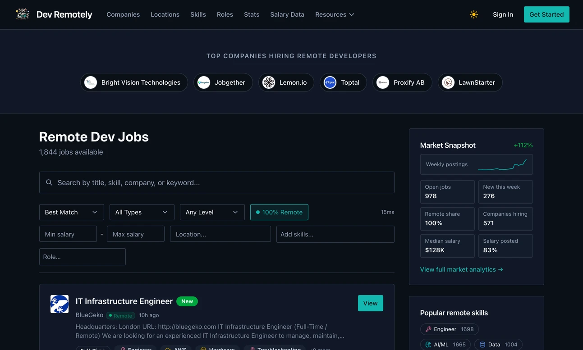Open the Skills nav item

point(198,14)
